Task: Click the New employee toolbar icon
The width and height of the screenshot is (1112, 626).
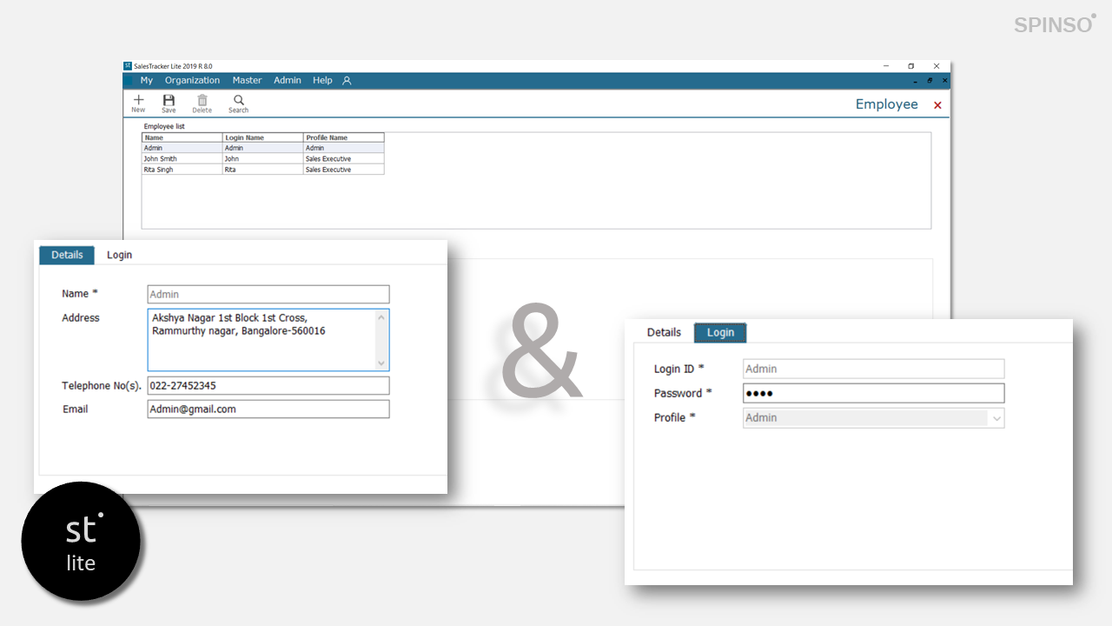Action: [138, 103]
